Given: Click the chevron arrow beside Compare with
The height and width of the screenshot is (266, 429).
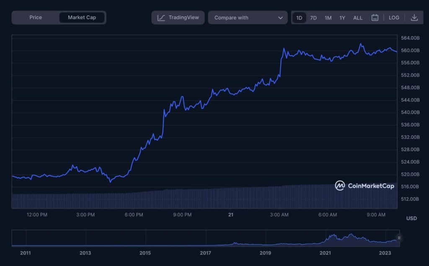Looking at the screenshot, I should 280,18.
